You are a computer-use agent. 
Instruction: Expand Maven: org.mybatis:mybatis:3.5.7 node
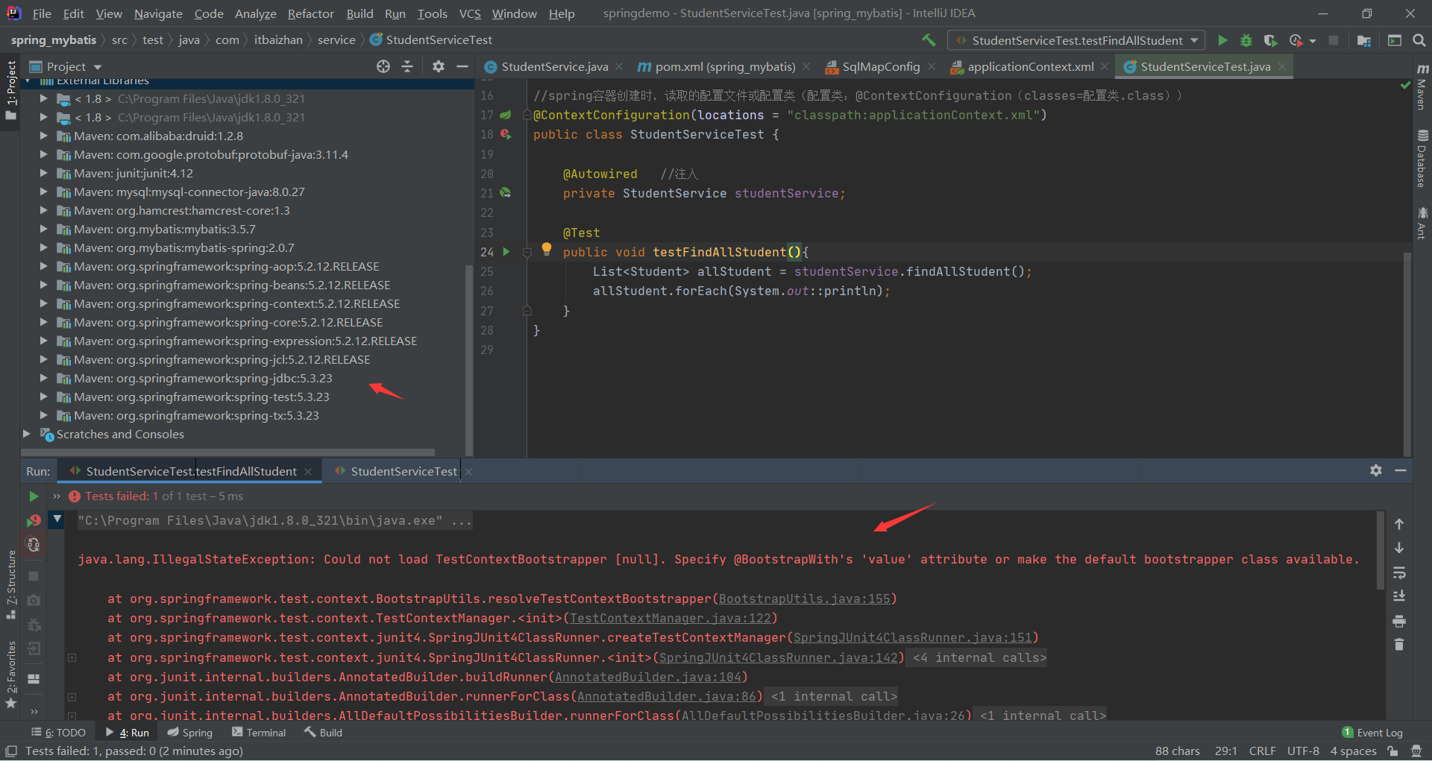click(43, 229)
